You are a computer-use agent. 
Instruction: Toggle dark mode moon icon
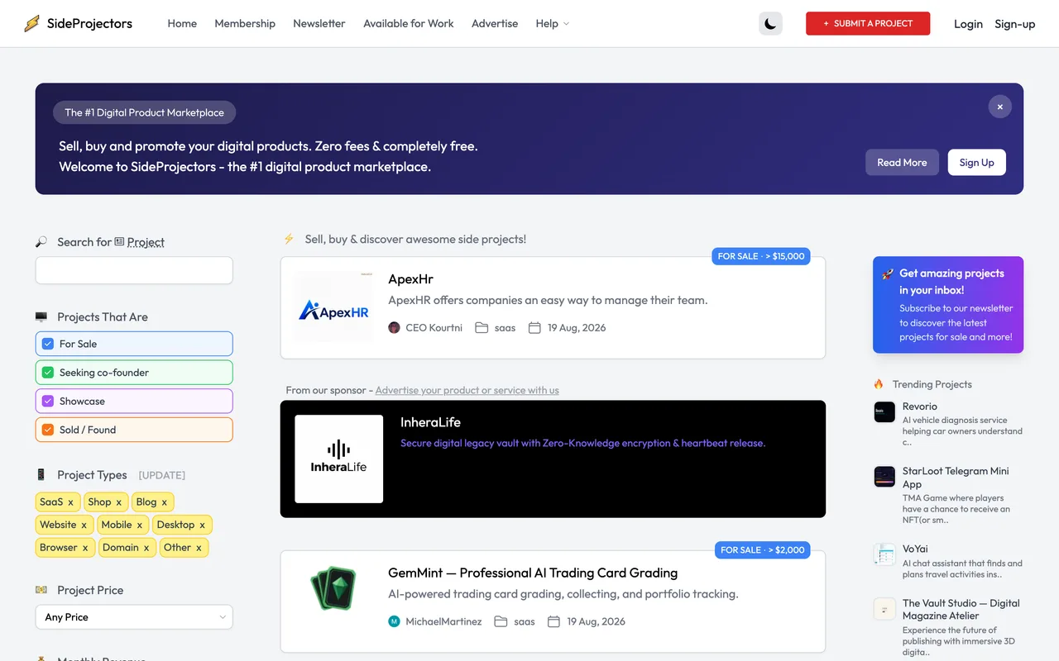click(770, 23)
